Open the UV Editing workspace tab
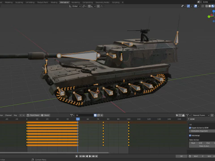Viewport: 215px width, 161px height. point(30,2)
